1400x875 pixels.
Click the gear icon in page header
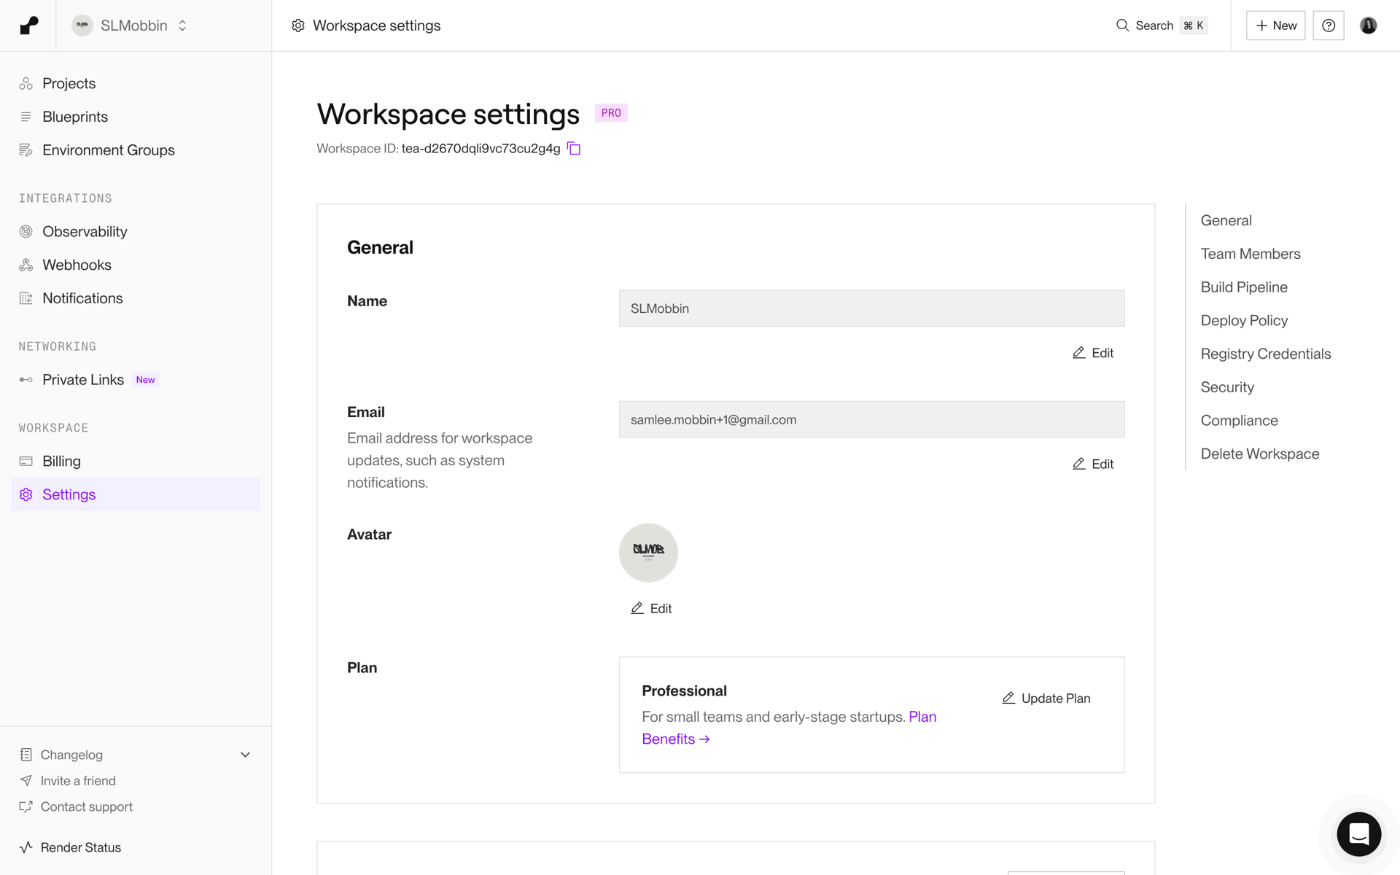pos(298,26)
